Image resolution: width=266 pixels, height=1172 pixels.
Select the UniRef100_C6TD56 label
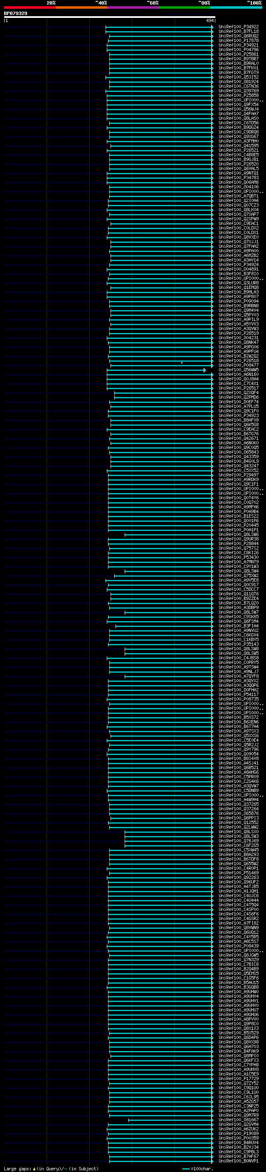pyautogui.click(x=239, y=123)
